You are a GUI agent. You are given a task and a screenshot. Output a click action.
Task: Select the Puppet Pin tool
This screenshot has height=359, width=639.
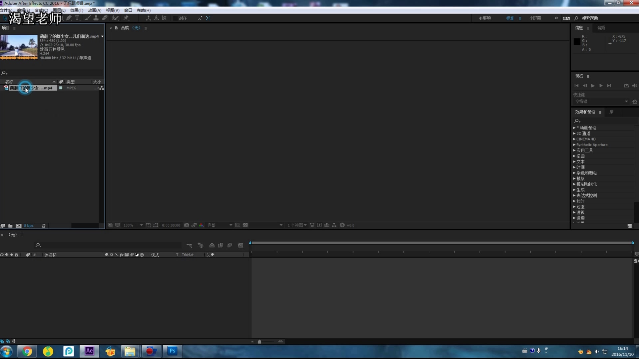pos(126,18)
